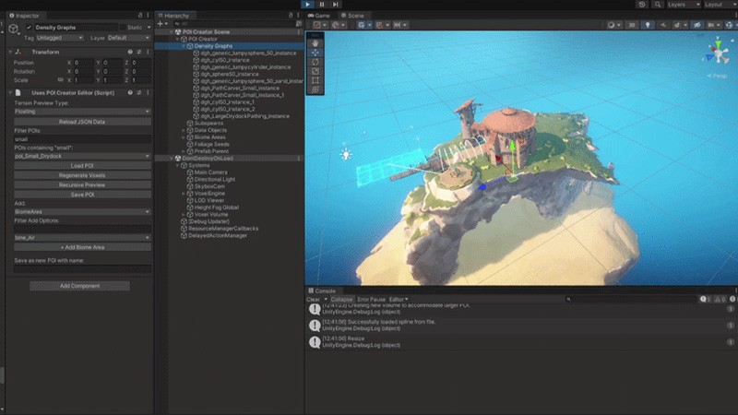Toggle Collapse in the Console
The width and height of the screenshot is (738, 415).
coord(341,299)
